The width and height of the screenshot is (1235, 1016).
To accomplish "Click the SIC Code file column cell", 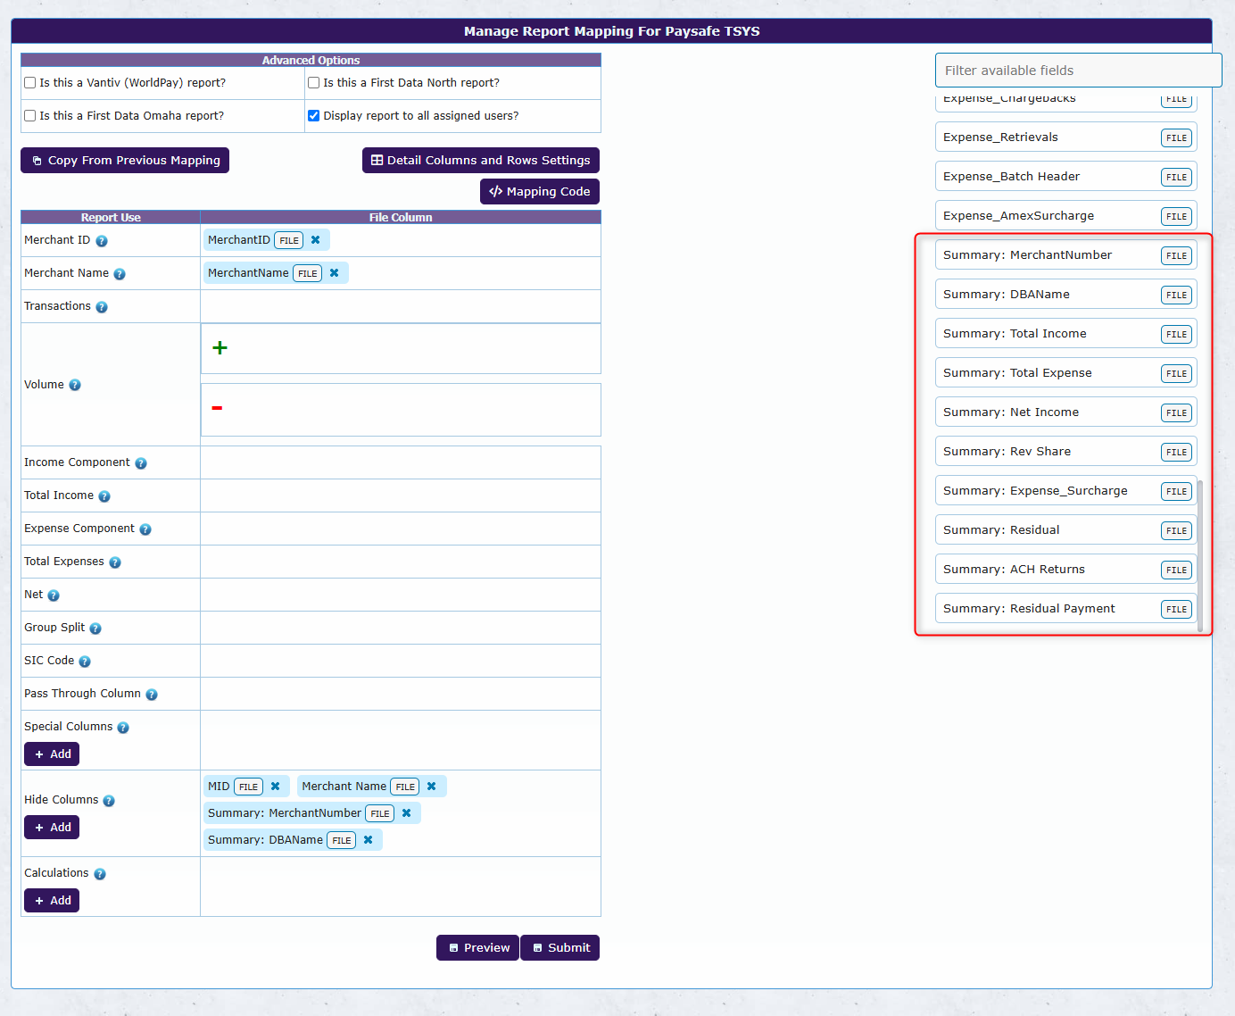I will click(x=401, y=661).
